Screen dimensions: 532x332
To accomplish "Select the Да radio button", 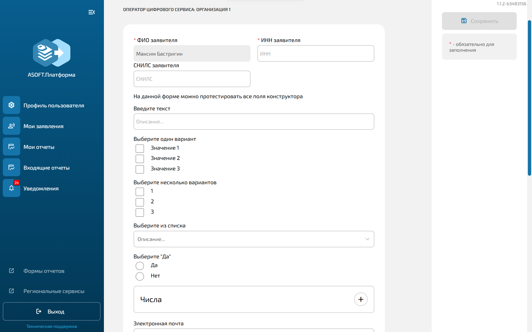I will click(140, 266).
